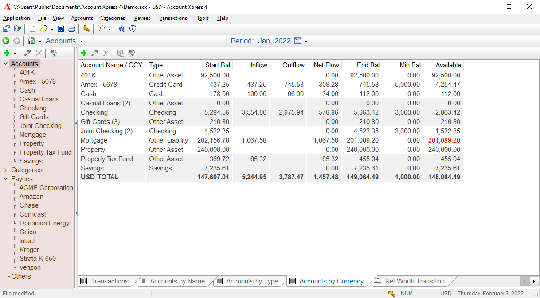This screenshot has width=540, height=298.
Task: Click the yellow key password icon
Action: 86,29
